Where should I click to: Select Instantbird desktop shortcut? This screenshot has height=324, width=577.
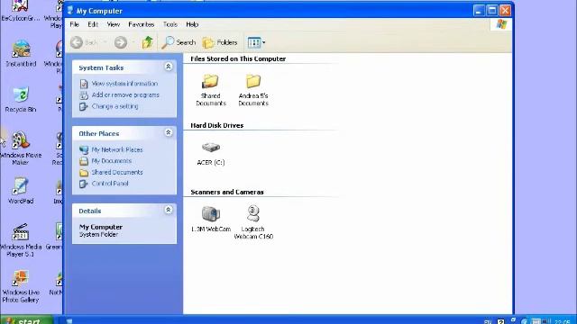21,54
